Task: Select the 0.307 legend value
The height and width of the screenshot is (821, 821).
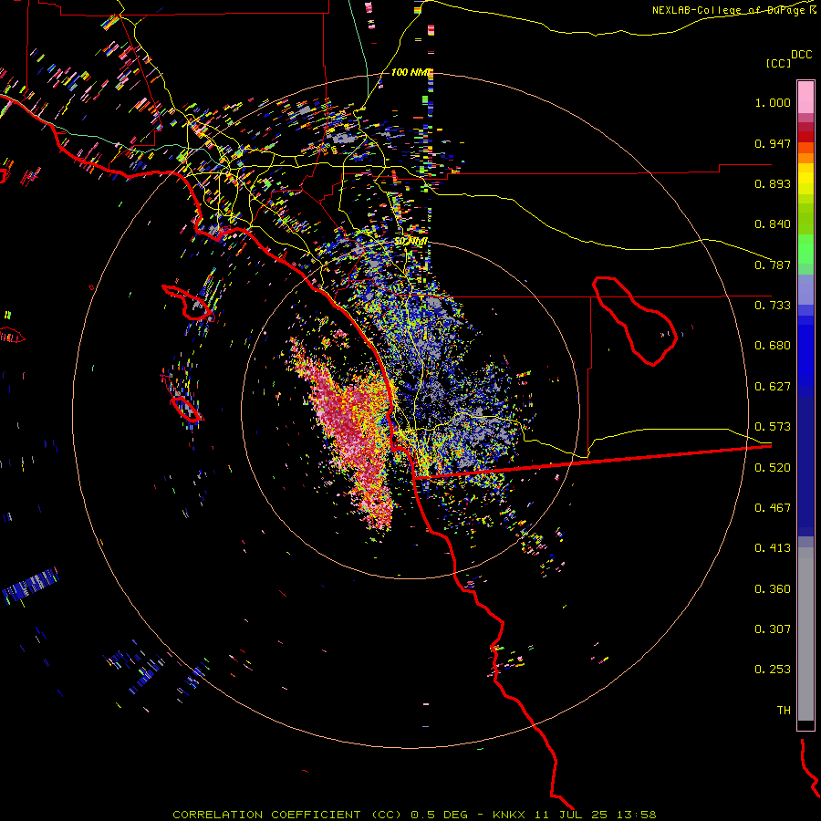Action: [x=773, y=629]
